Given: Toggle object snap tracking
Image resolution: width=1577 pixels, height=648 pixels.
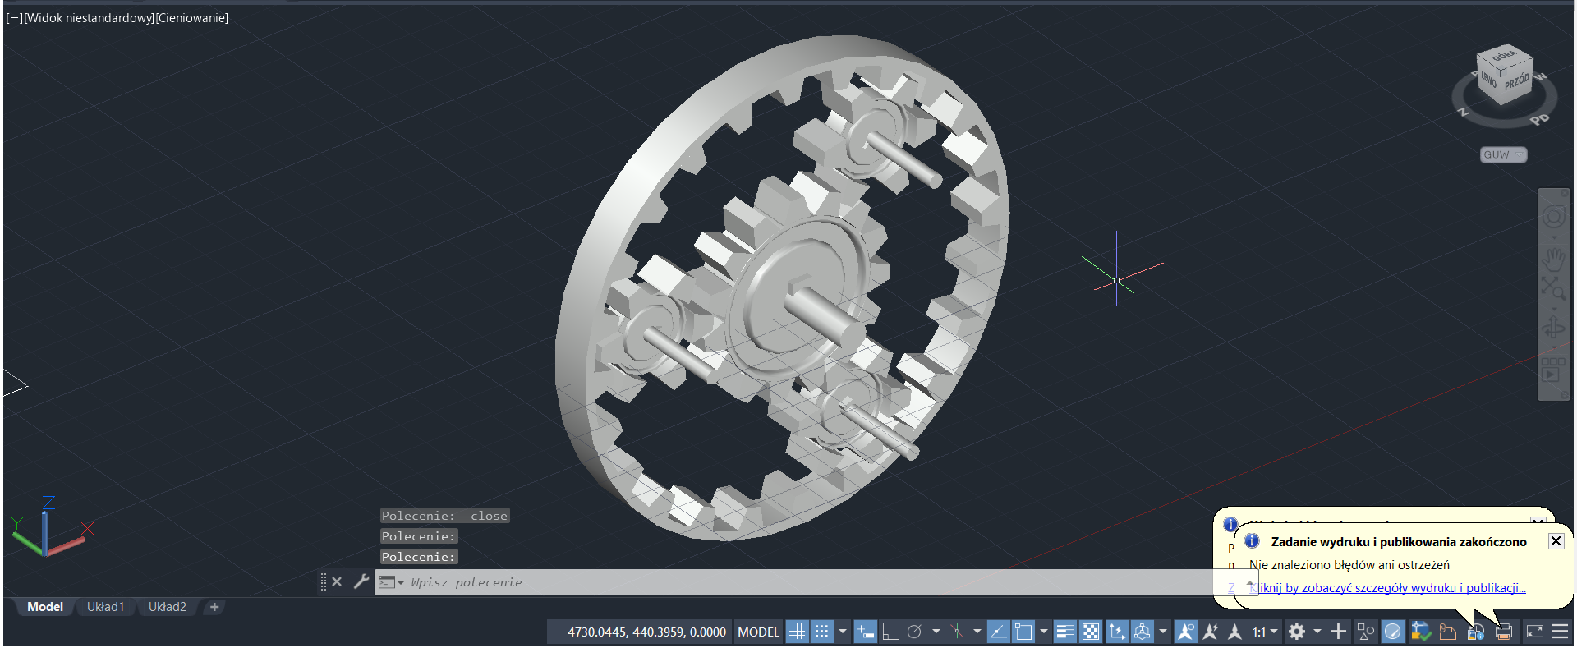Looking at the screenshot, I should (998, 632).
